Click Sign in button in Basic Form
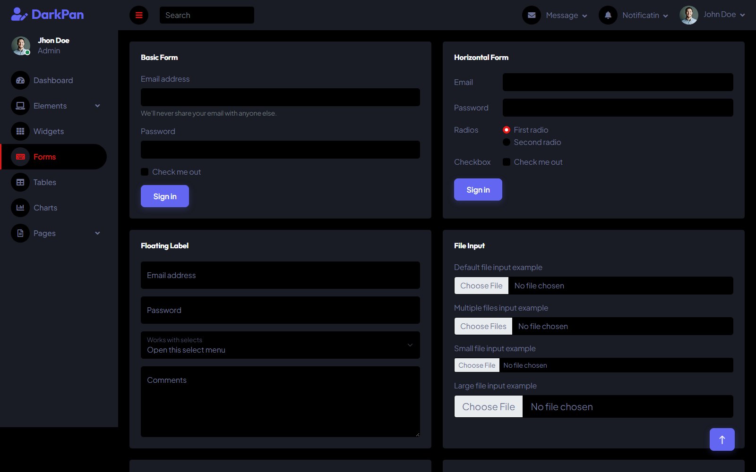This screenshot has height=472, width=756. tap(165, 196)
